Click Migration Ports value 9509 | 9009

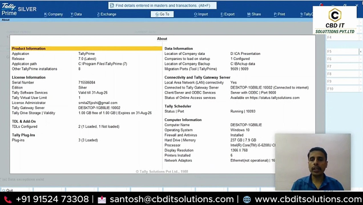click(239, 69)
